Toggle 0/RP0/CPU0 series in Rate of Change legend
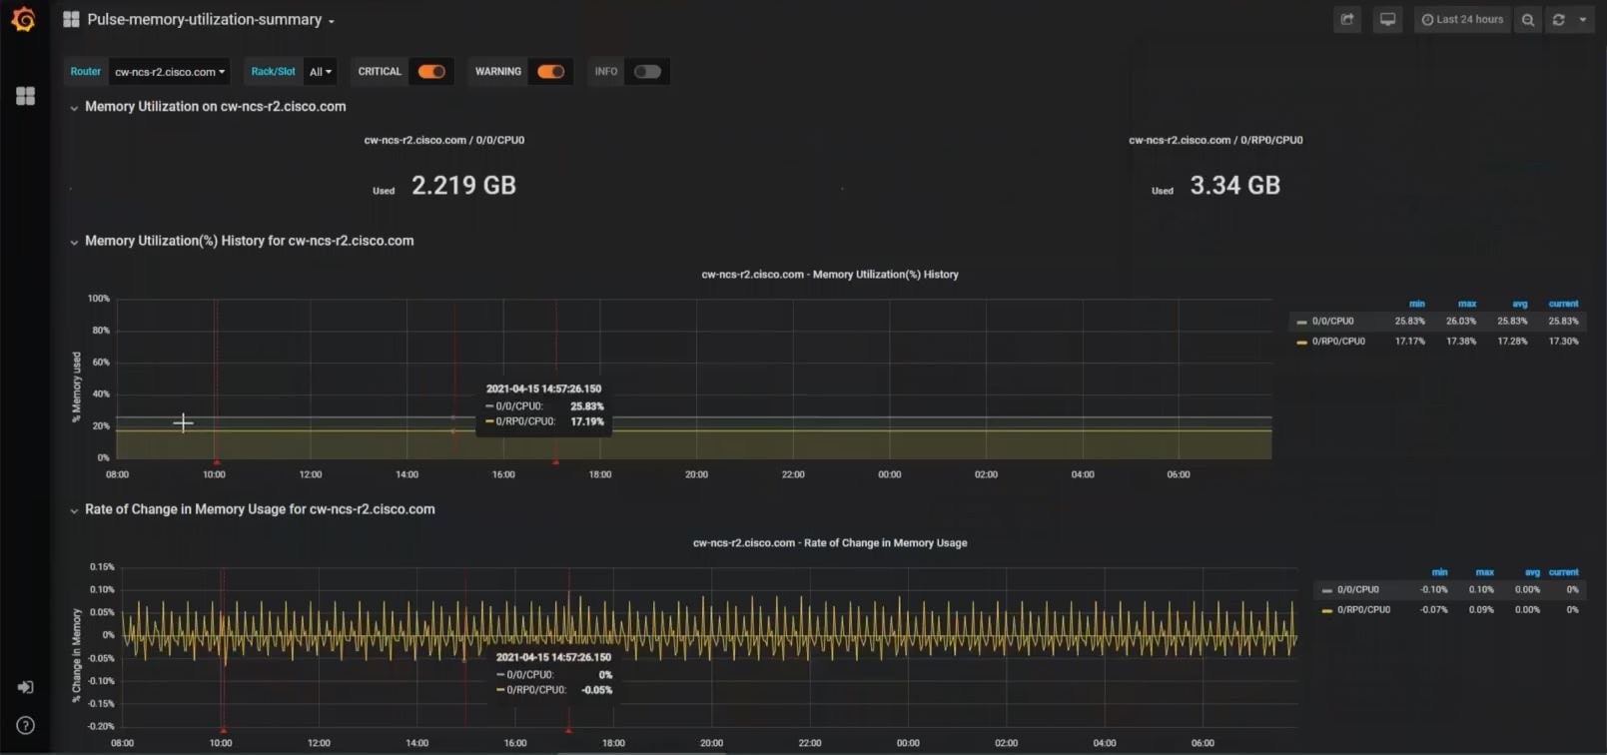Viewport: 1607px width, 755px height. pos(1363,610)
